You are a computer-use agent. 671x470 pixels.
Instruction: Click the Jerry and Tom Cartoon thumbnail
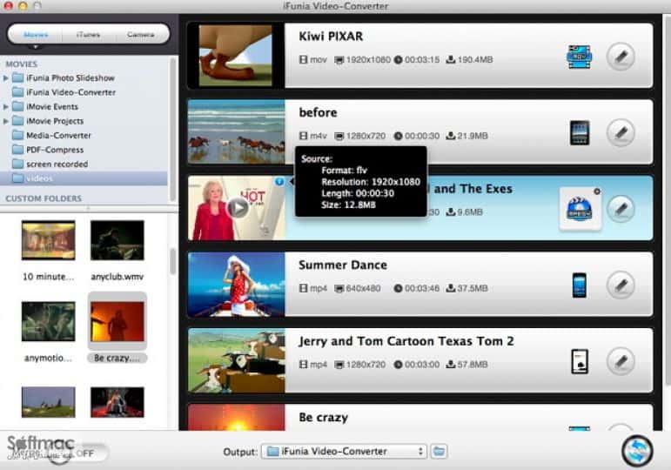coord(236,360)
